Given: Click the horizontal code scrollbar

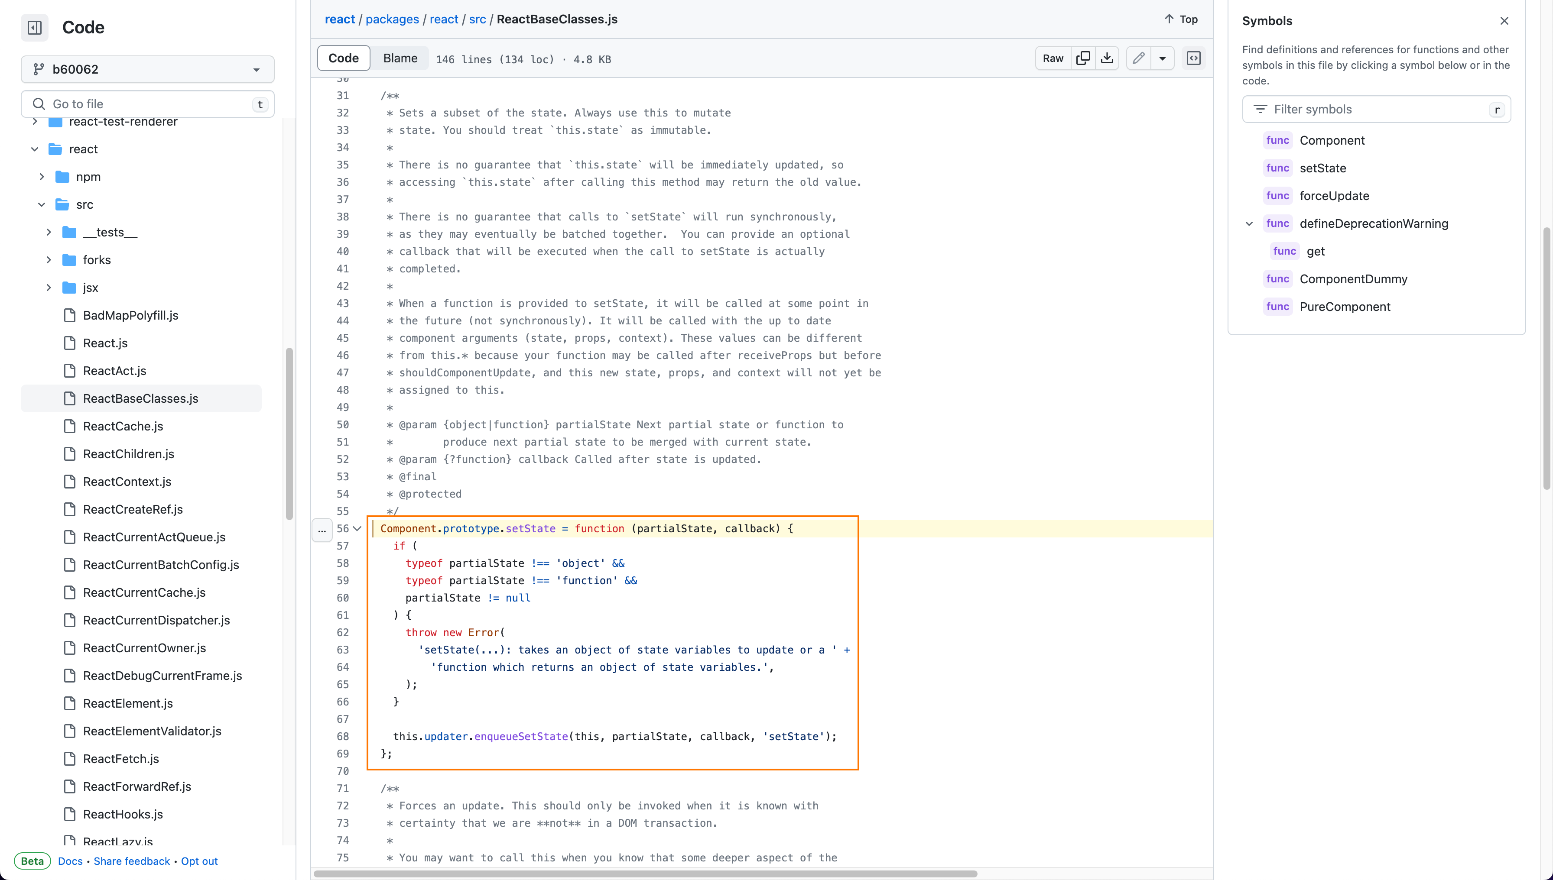Looking at the screenshot, I should click(x=645, y=874).
